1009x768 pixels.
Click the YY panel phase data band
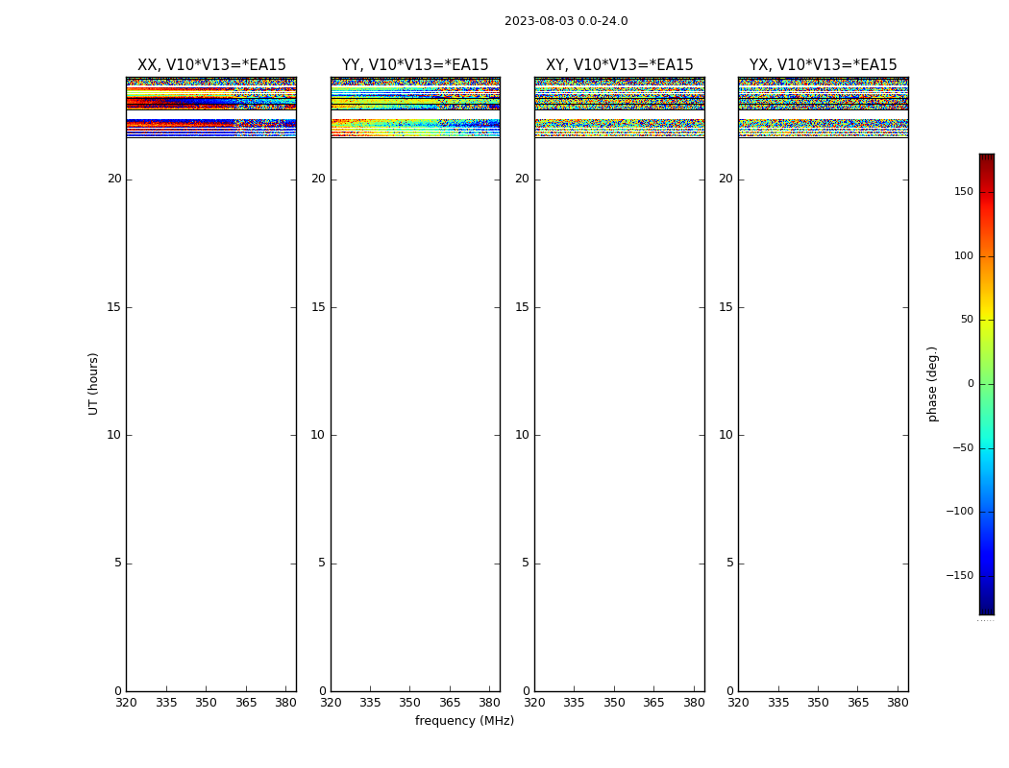coord(415,107)
